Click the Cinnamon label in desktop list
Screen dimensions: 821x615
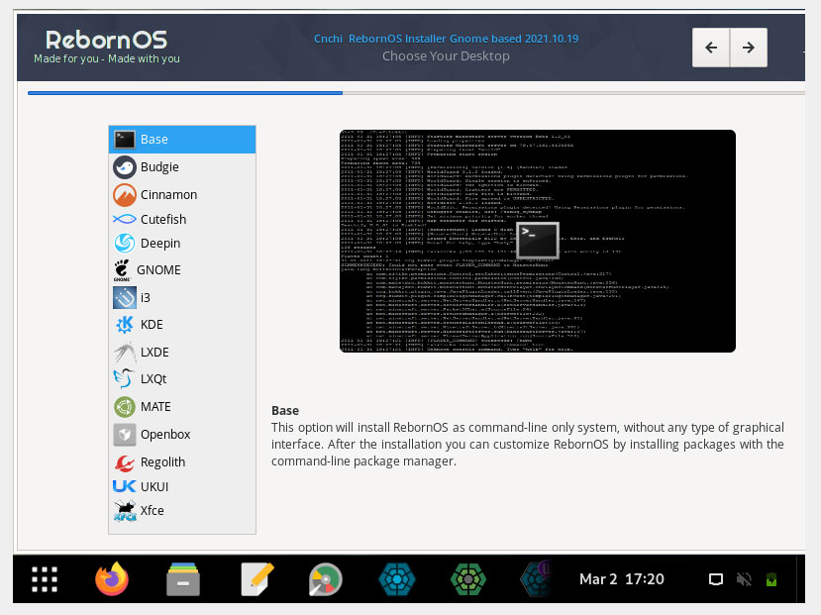coord(168,195)
